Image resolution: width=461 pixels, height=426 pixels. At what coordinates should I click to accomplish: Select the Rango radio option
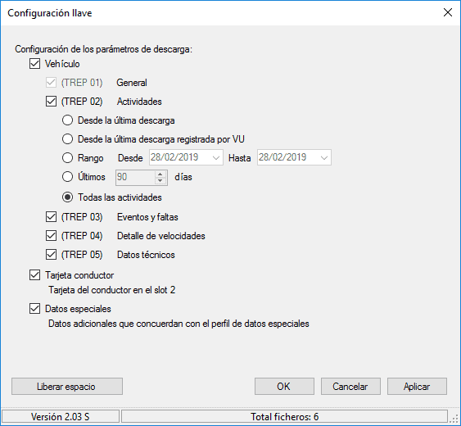point(67,158)
